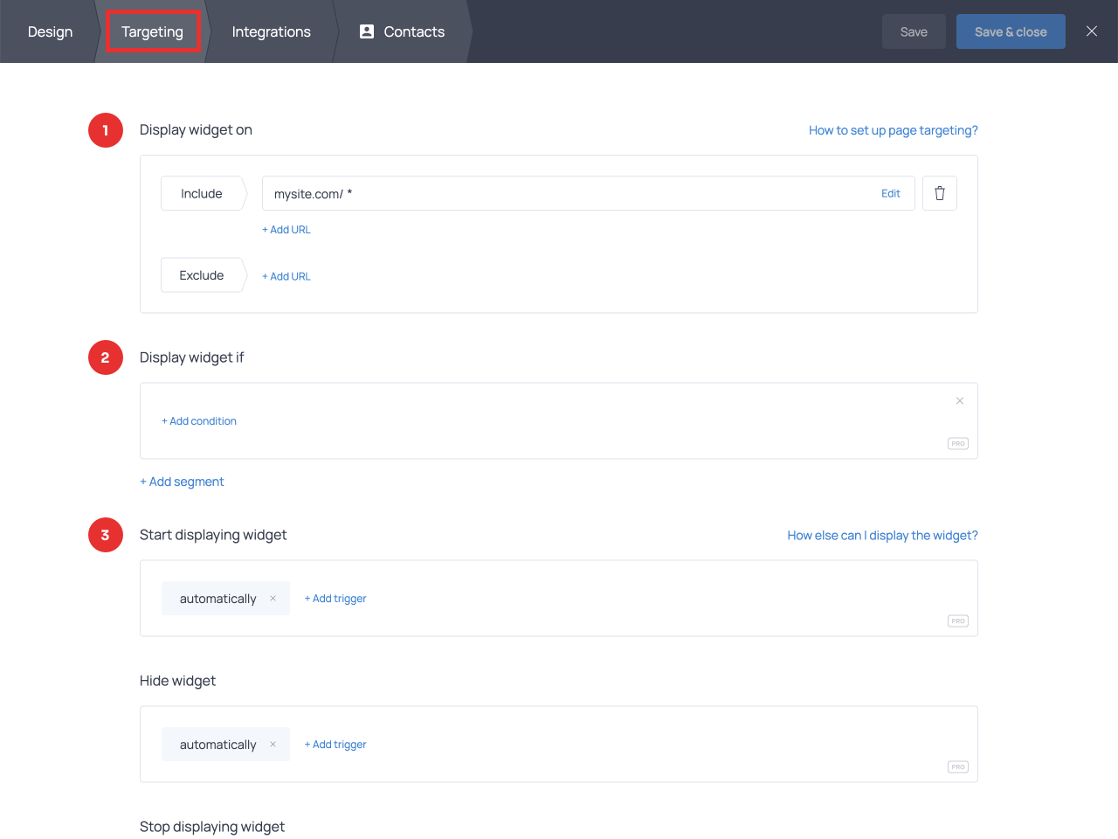
Task: Click the Save & close button
Action: point(1011,31)
